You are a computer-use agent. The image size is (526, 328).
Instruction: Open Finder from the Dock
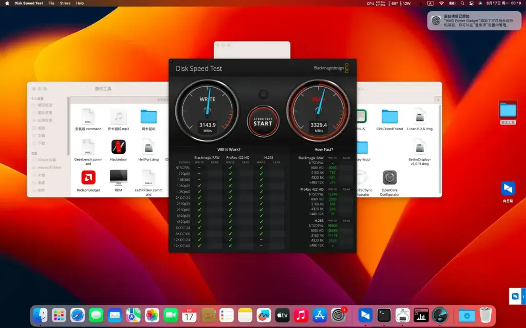[40, 315]
